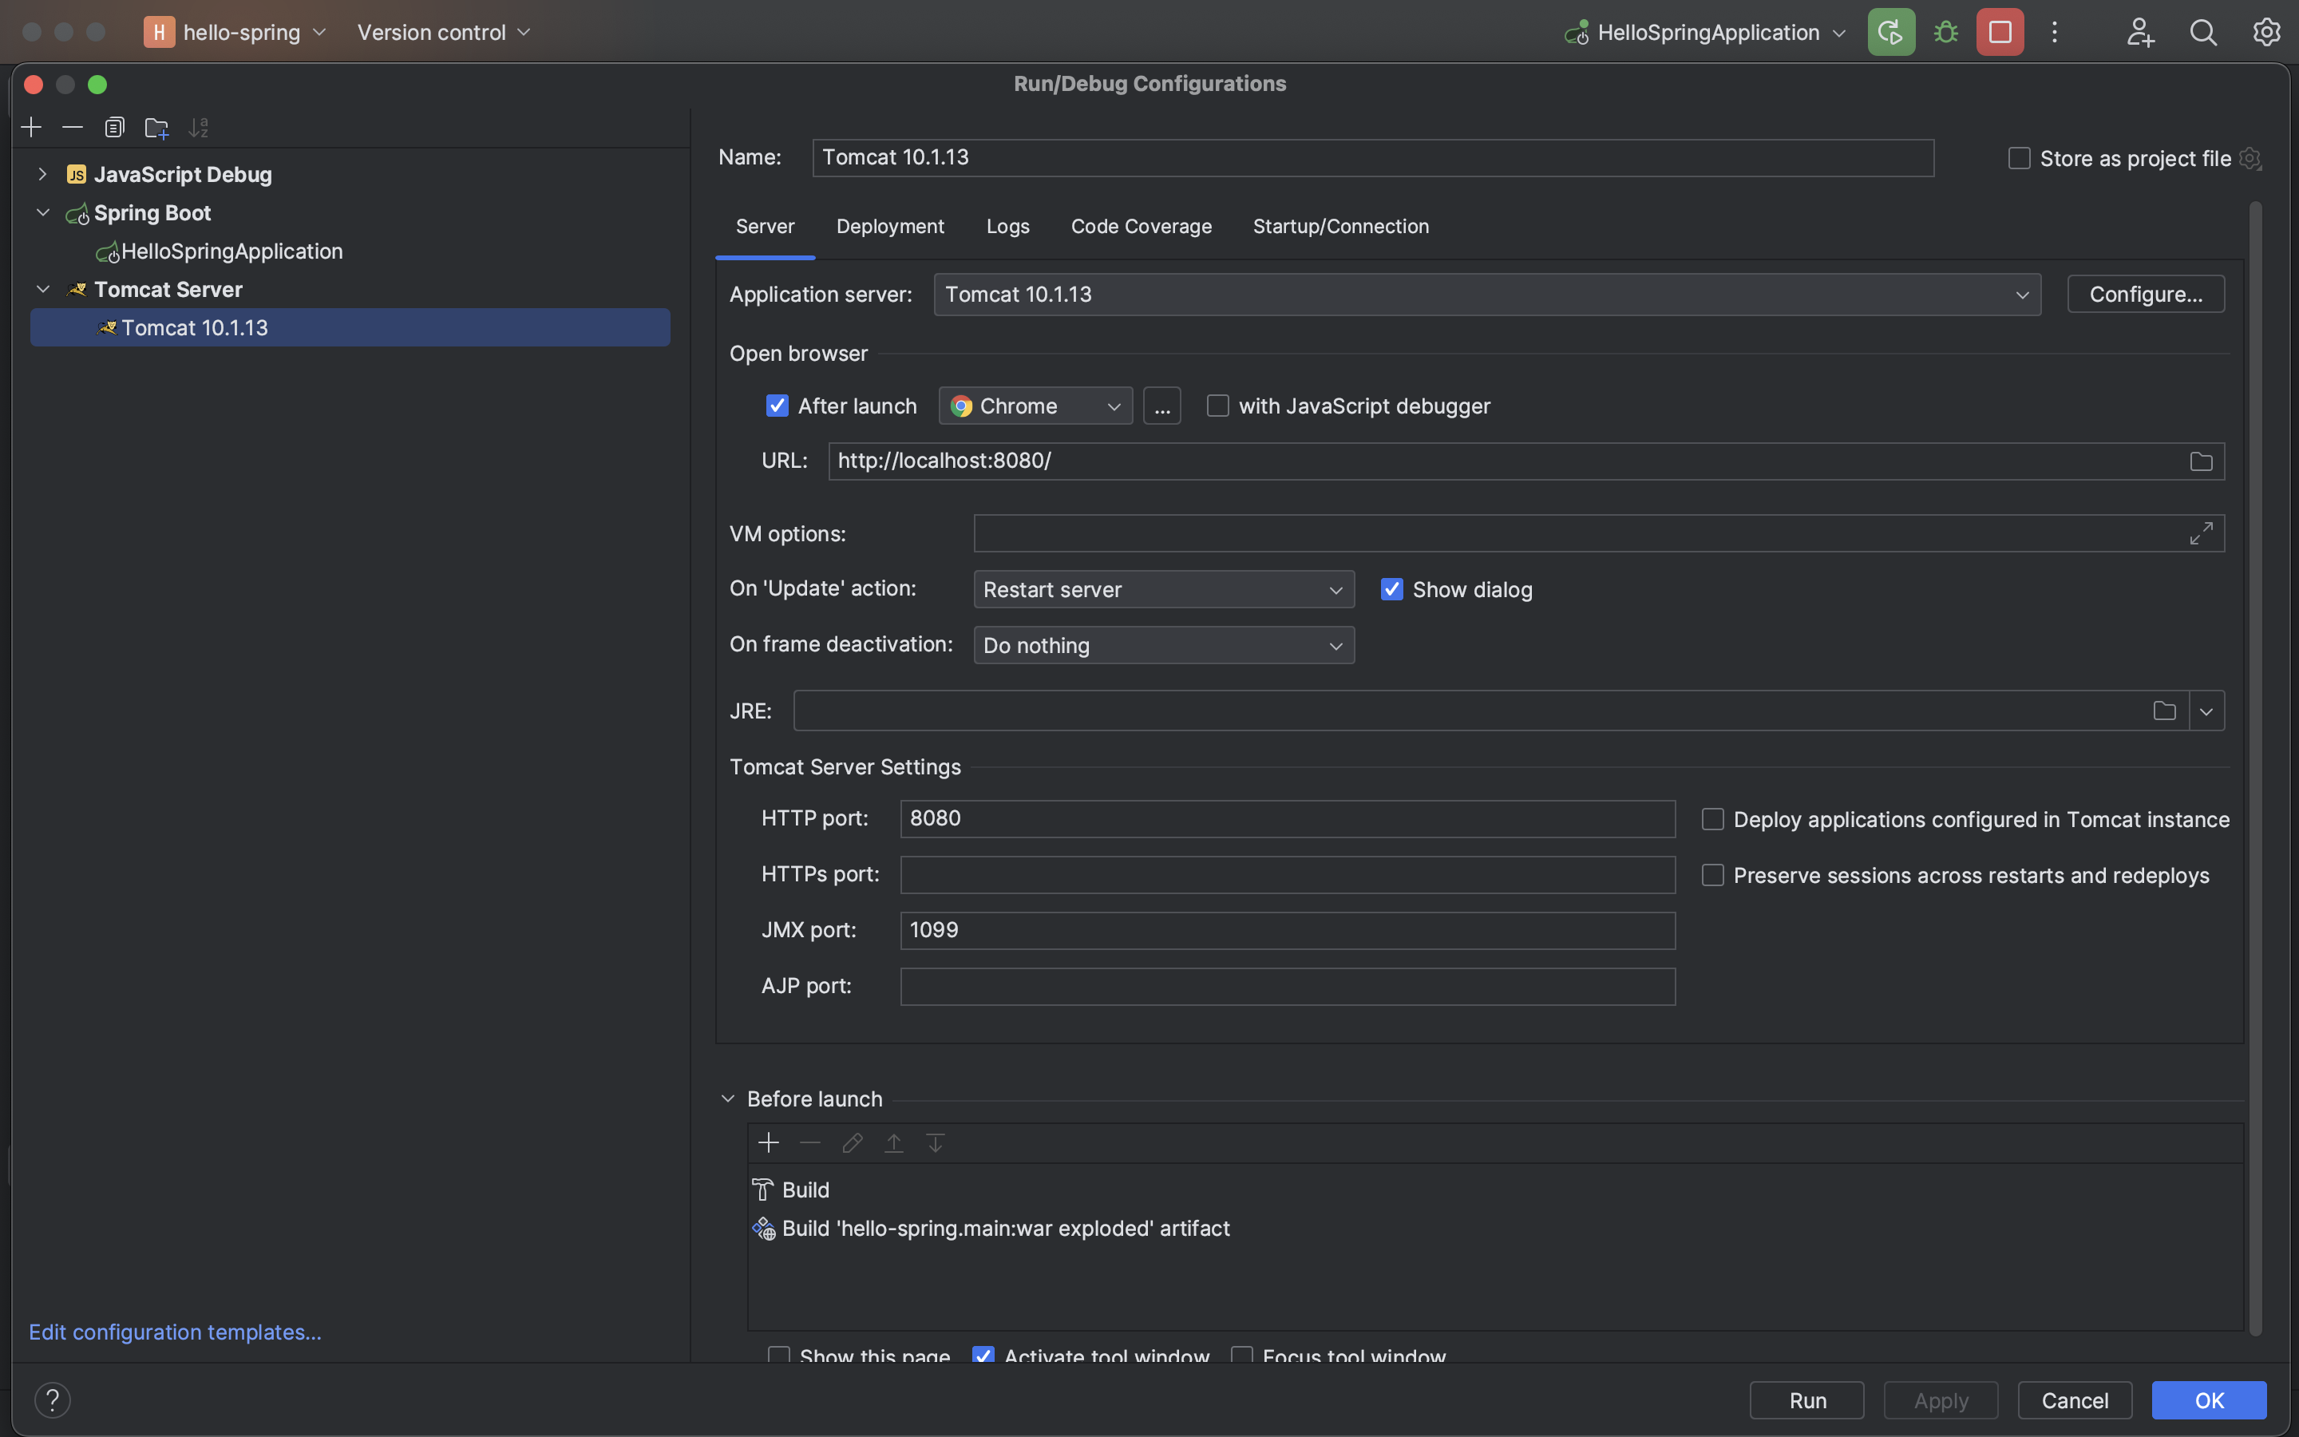This screenshot has height=1437, width=2299.
Task: Uncheck After launch browser option
Action: [x=777, y=406]
